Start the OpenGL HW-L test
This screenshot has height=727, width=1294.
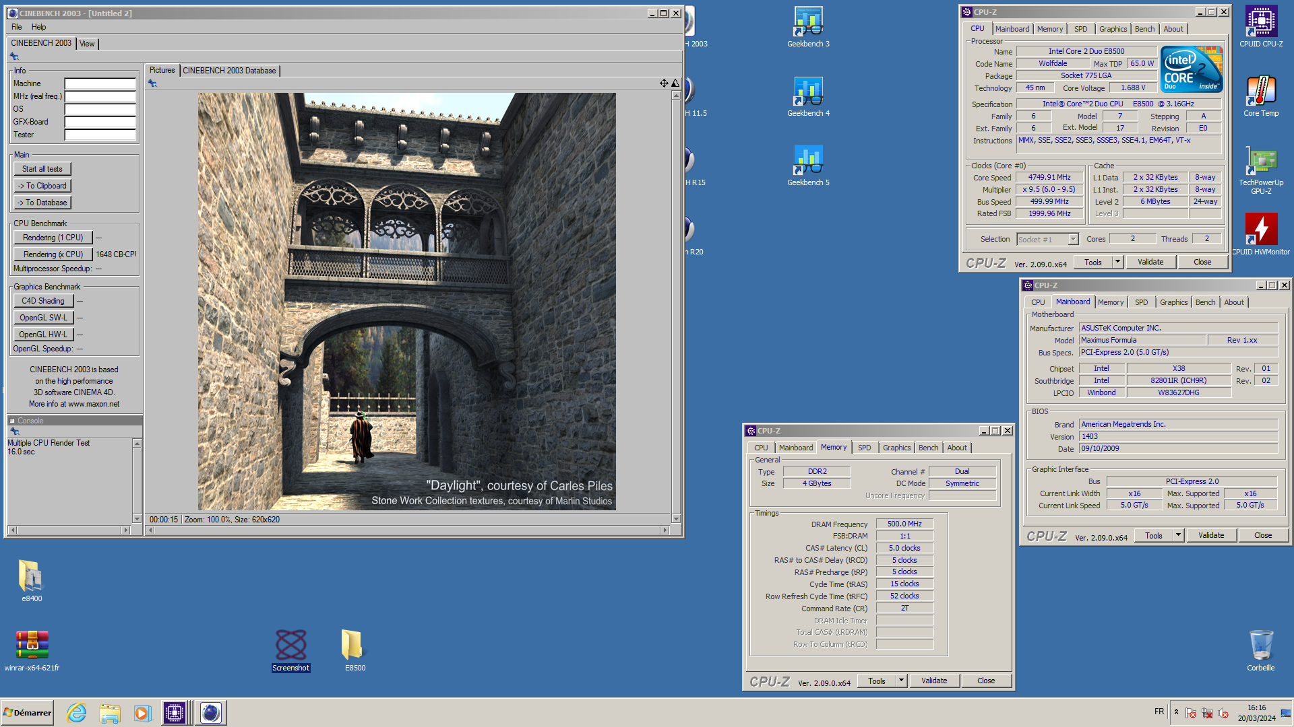coord(43,335)
